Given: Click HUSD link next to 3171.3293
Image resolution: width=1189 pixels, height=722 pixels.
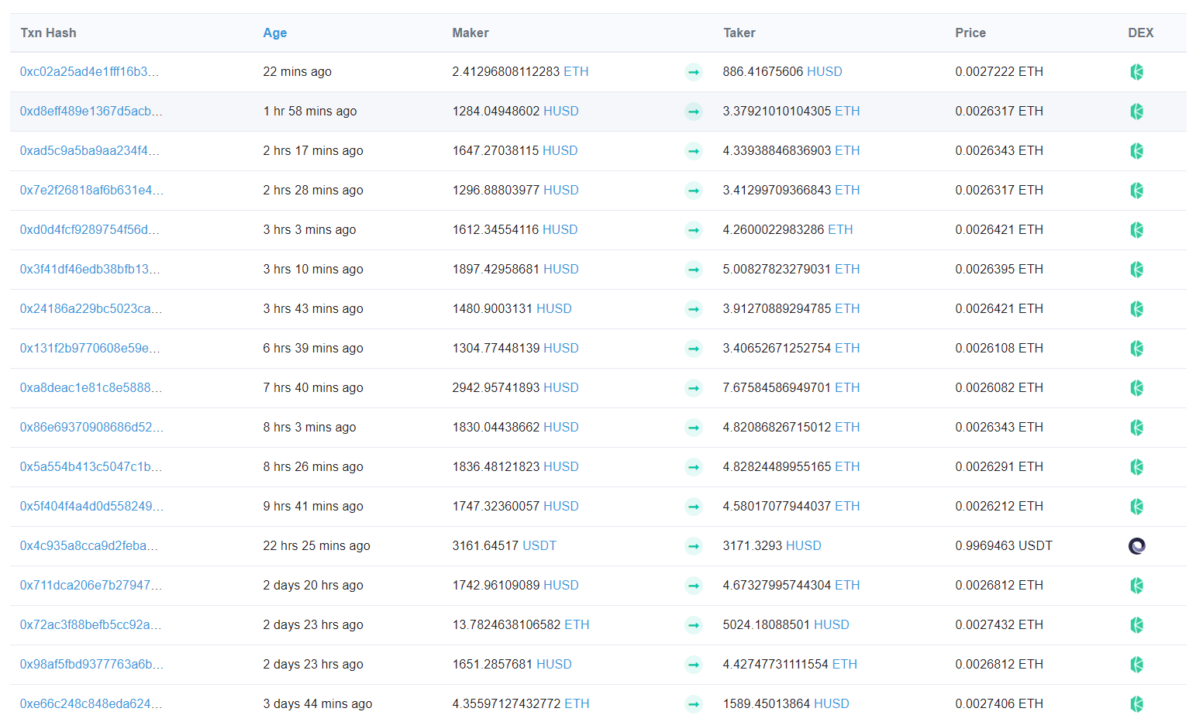Looking at the screenshot, I should [x=803, y=546].
